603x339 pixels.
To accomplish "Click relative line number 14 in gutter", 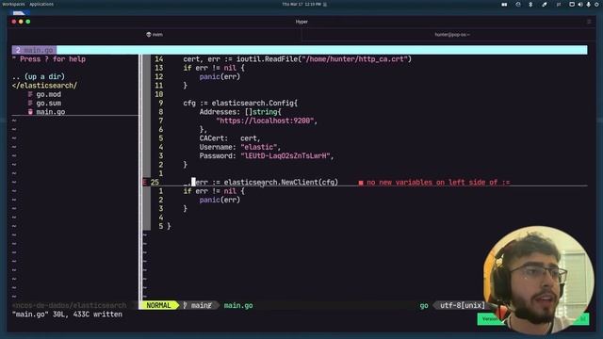I will click(159, 59).
